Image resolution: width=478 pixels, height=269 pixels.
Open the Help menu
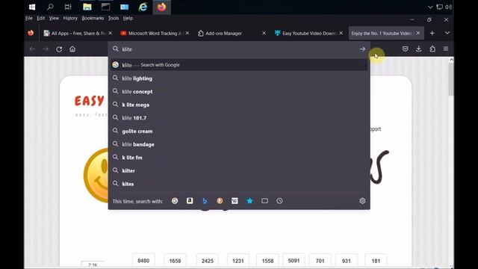128,18
